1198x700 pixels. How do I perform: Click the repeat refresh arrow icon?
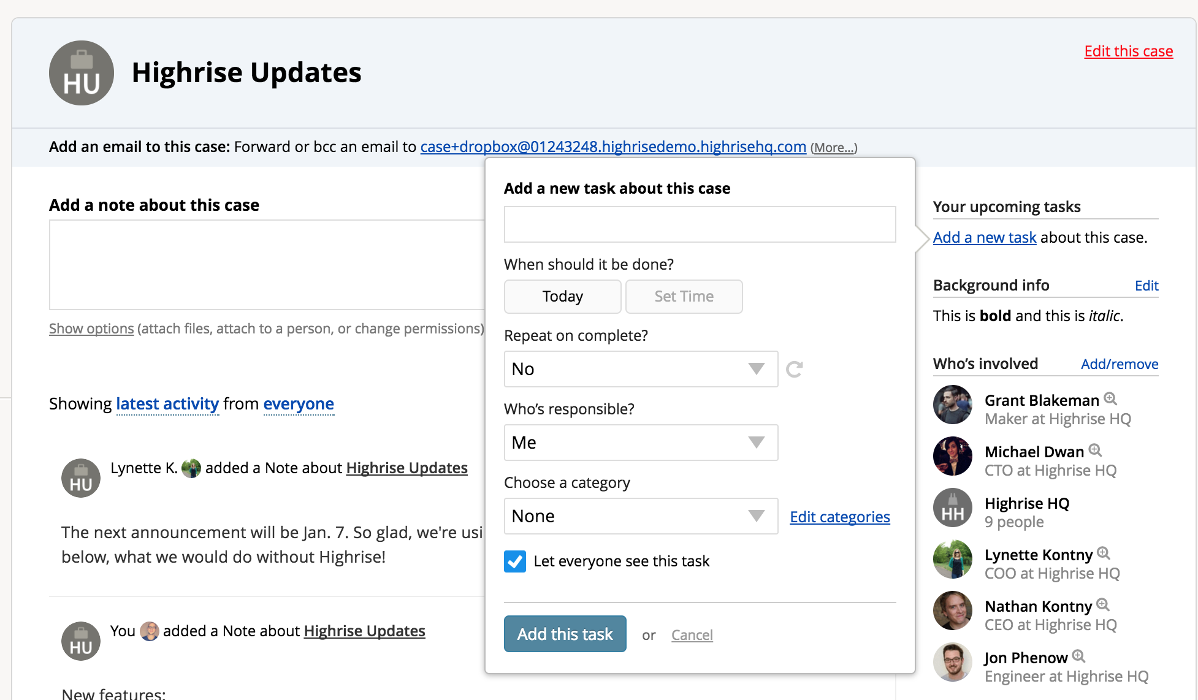pyautogui.click(x=795, y=369)
